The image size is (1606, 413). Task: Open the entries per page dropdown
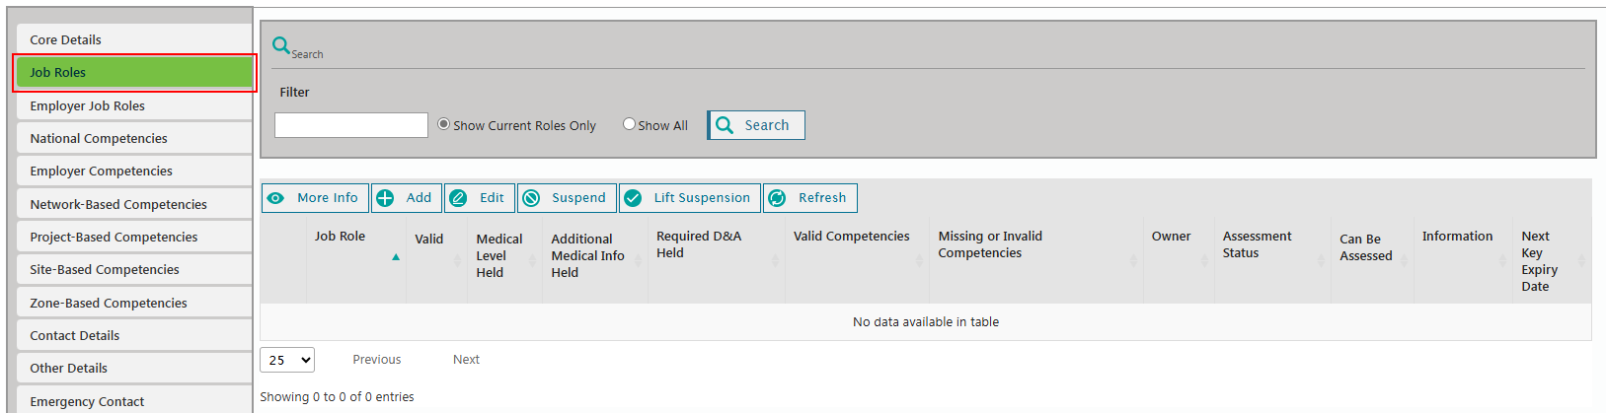(287, 360)
